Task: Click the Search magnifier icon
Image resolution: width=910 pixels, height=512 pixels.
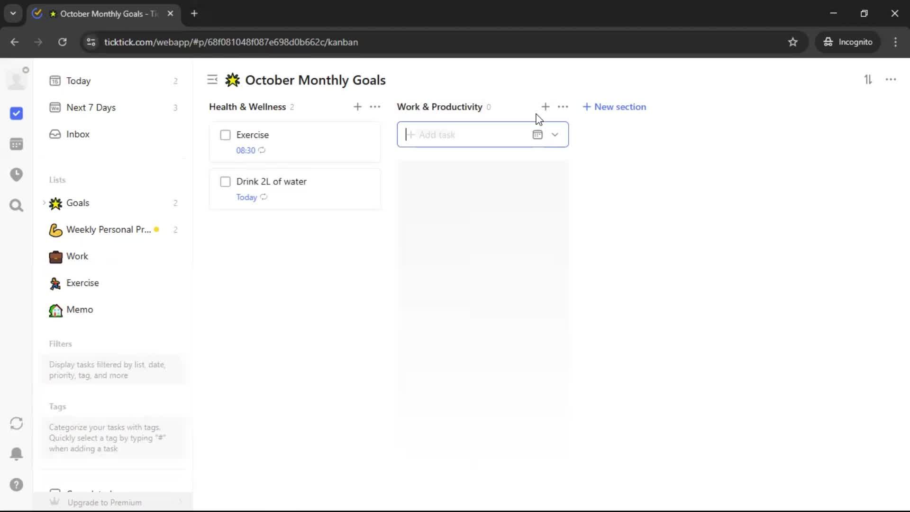Action: coord(16,206)
